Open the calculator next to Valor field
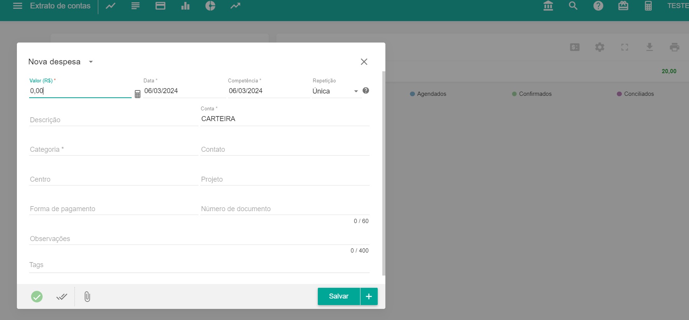 [x=137, y=94]
